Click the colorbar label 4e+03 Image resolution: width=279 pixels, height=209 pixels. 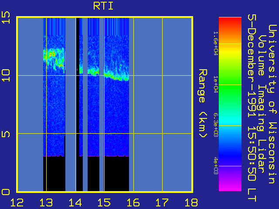pos(216,166)
